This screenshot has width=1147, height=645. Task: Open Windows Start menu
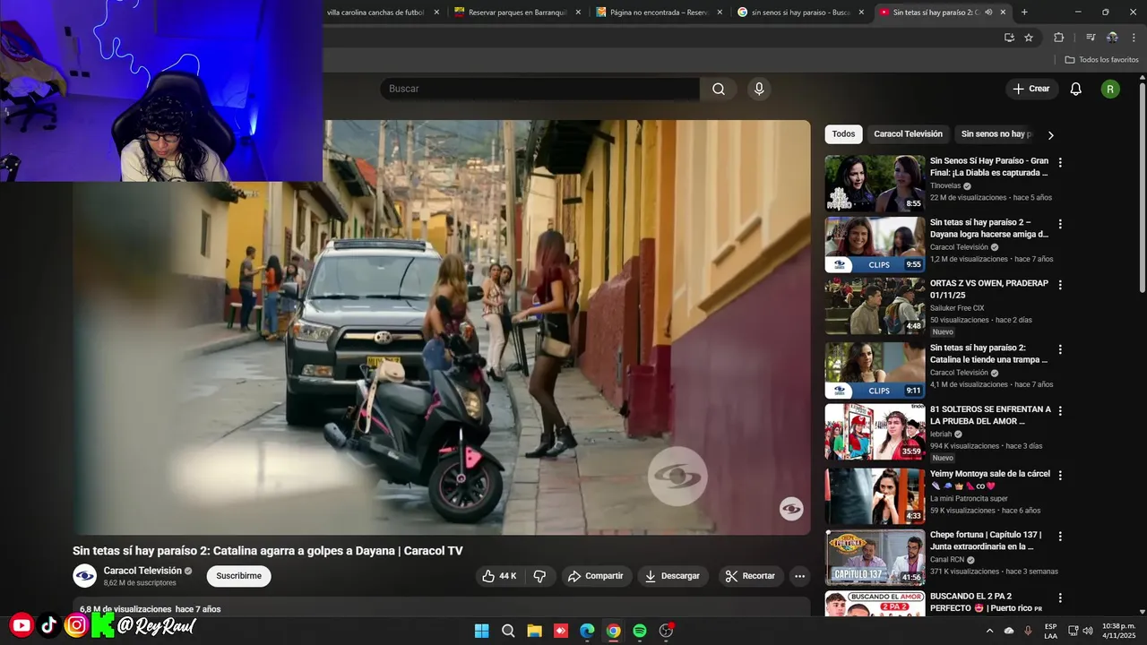tap(481, 631)
